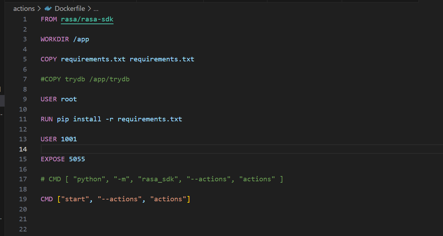Click the word root after USER
Viewport: 443px width, 236px height.
[69, 99]
